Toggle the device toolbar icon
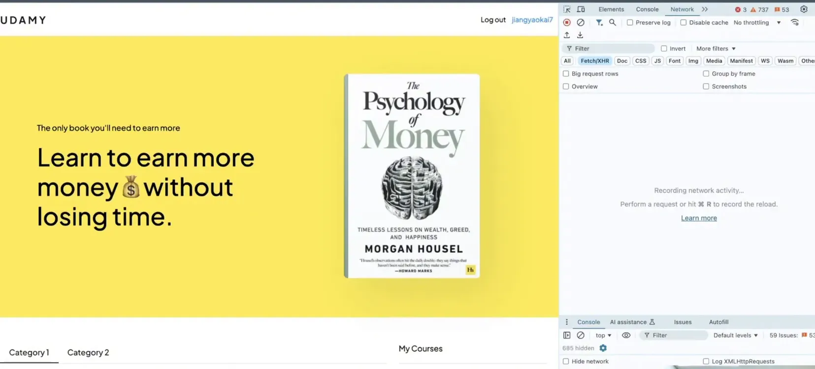Image resolution: width=815 pixels, height=369 pixels. pyautogui.click(x=581, y=9)
